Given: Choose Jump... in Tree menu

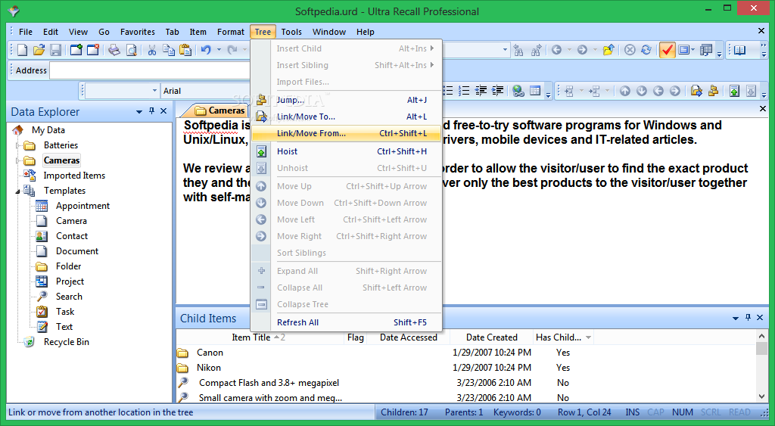Looking at the screenshot, I should pyautogui.click(x=347, y=100).
